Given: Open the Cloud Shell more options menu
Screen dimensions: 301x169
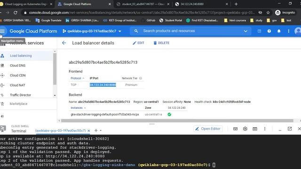Looking at the screenshot, I should [265, 129].
